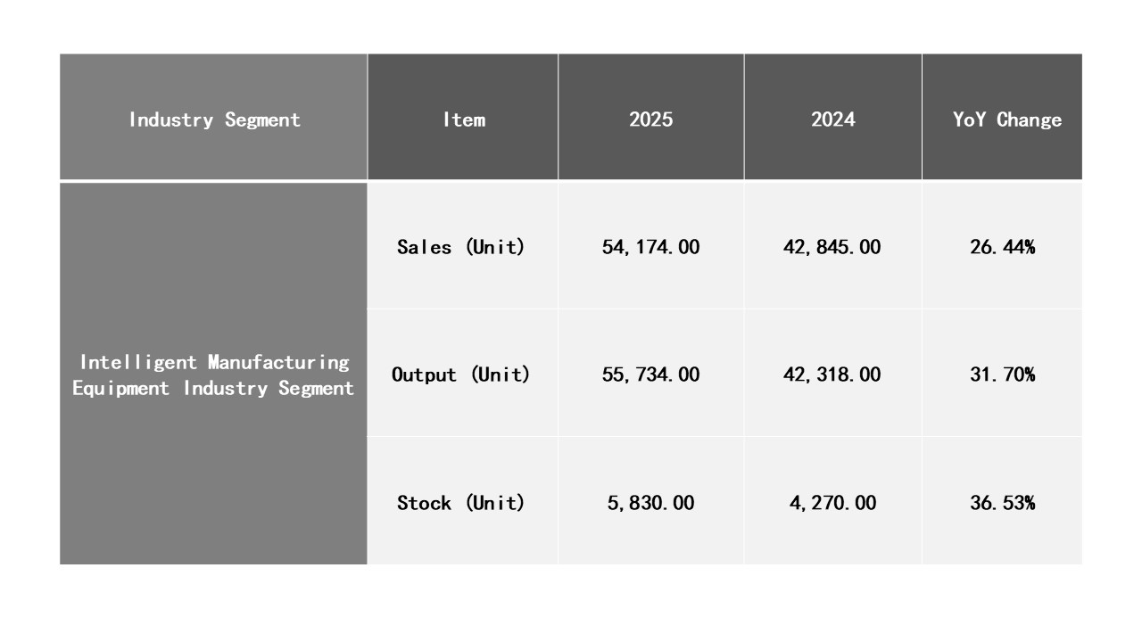Viewport: 1142px width, 642px height.
Task: Click the 42,845.00 sales value
Action: (x=832, y=247)
